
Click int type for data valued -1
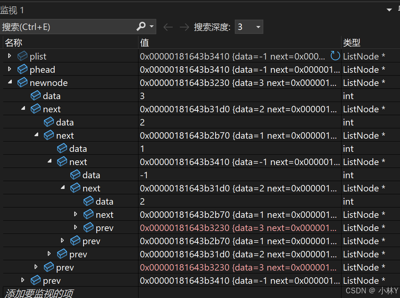point(348,175)
